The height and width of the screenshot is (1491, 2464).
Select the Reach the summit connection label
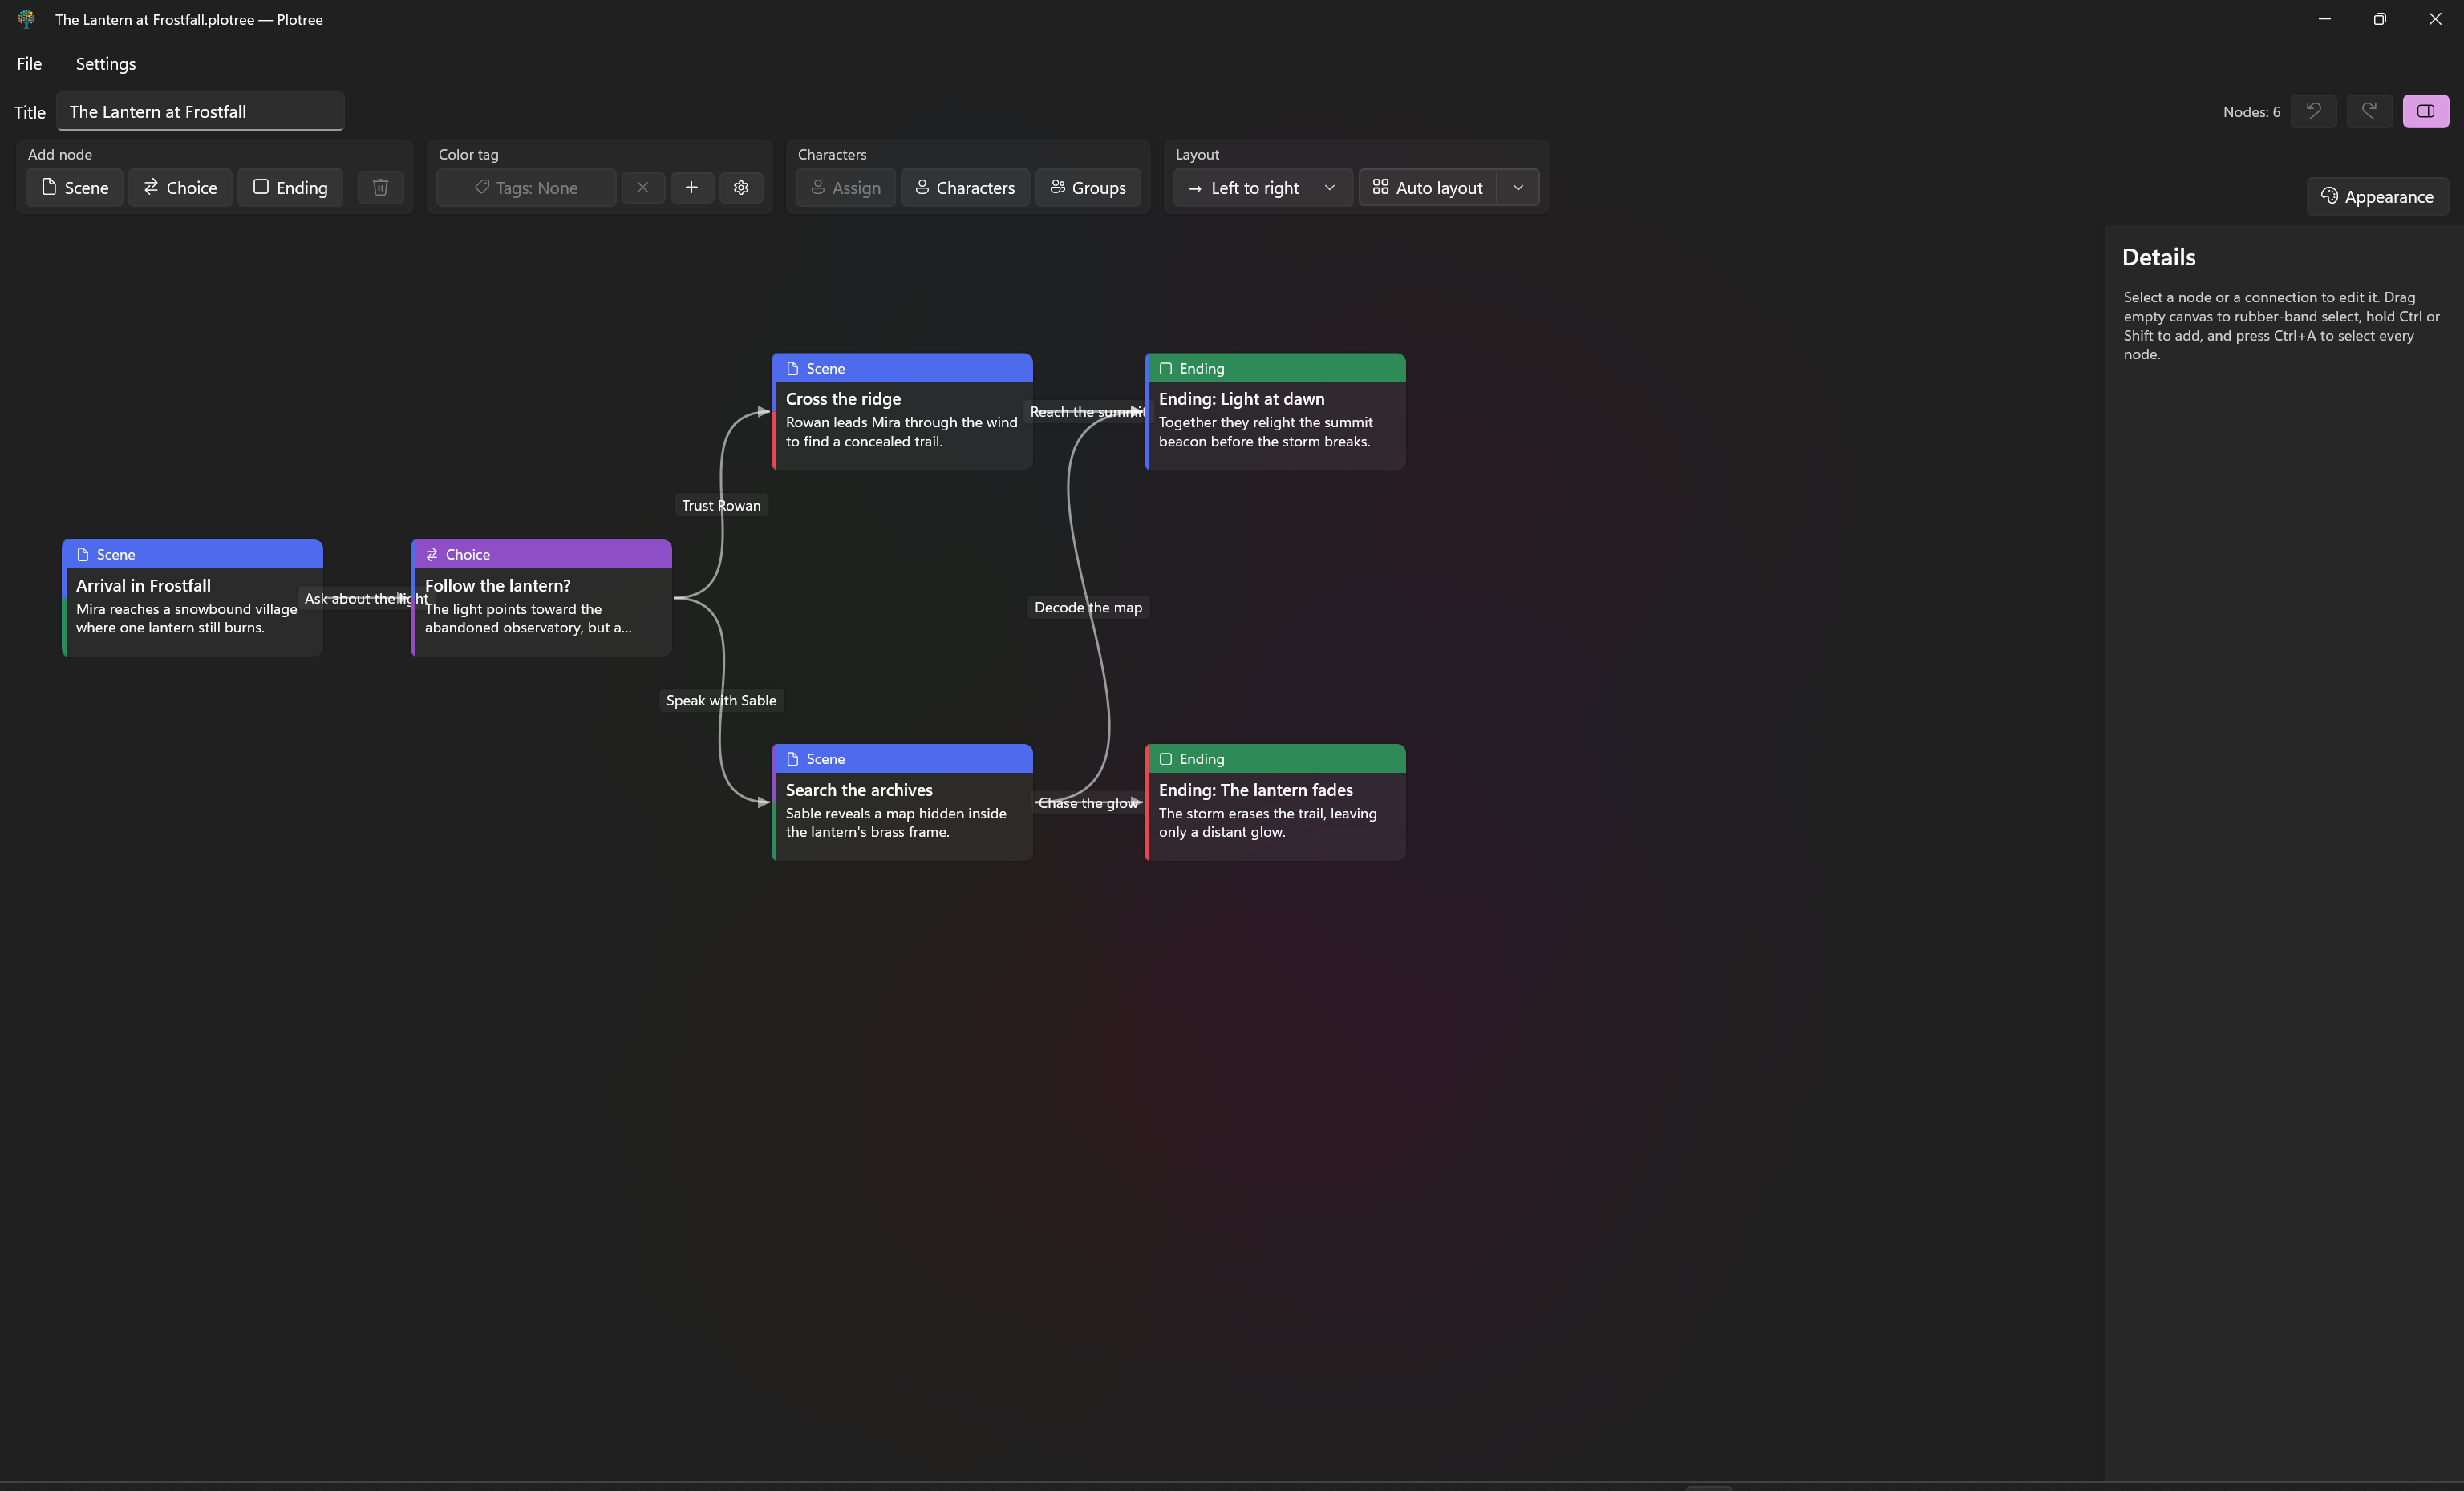click(1088, 412)
